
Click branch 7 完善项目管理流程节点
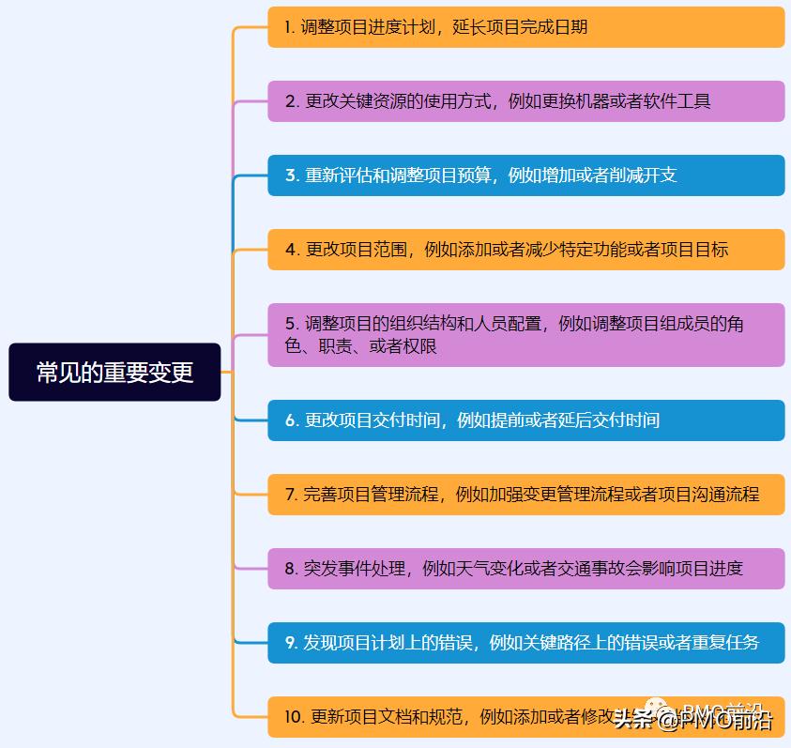coord(524,495)
